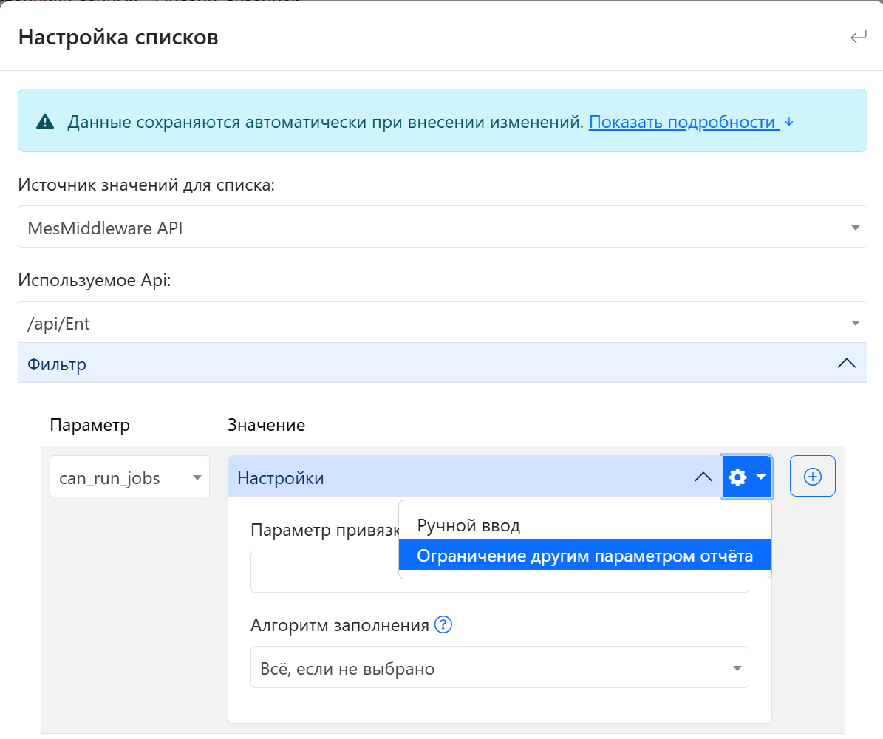Click the auto-save info alert banner text
Image resolution: width=883 pixels, height=739 pixels.
(x=325, y=122)
